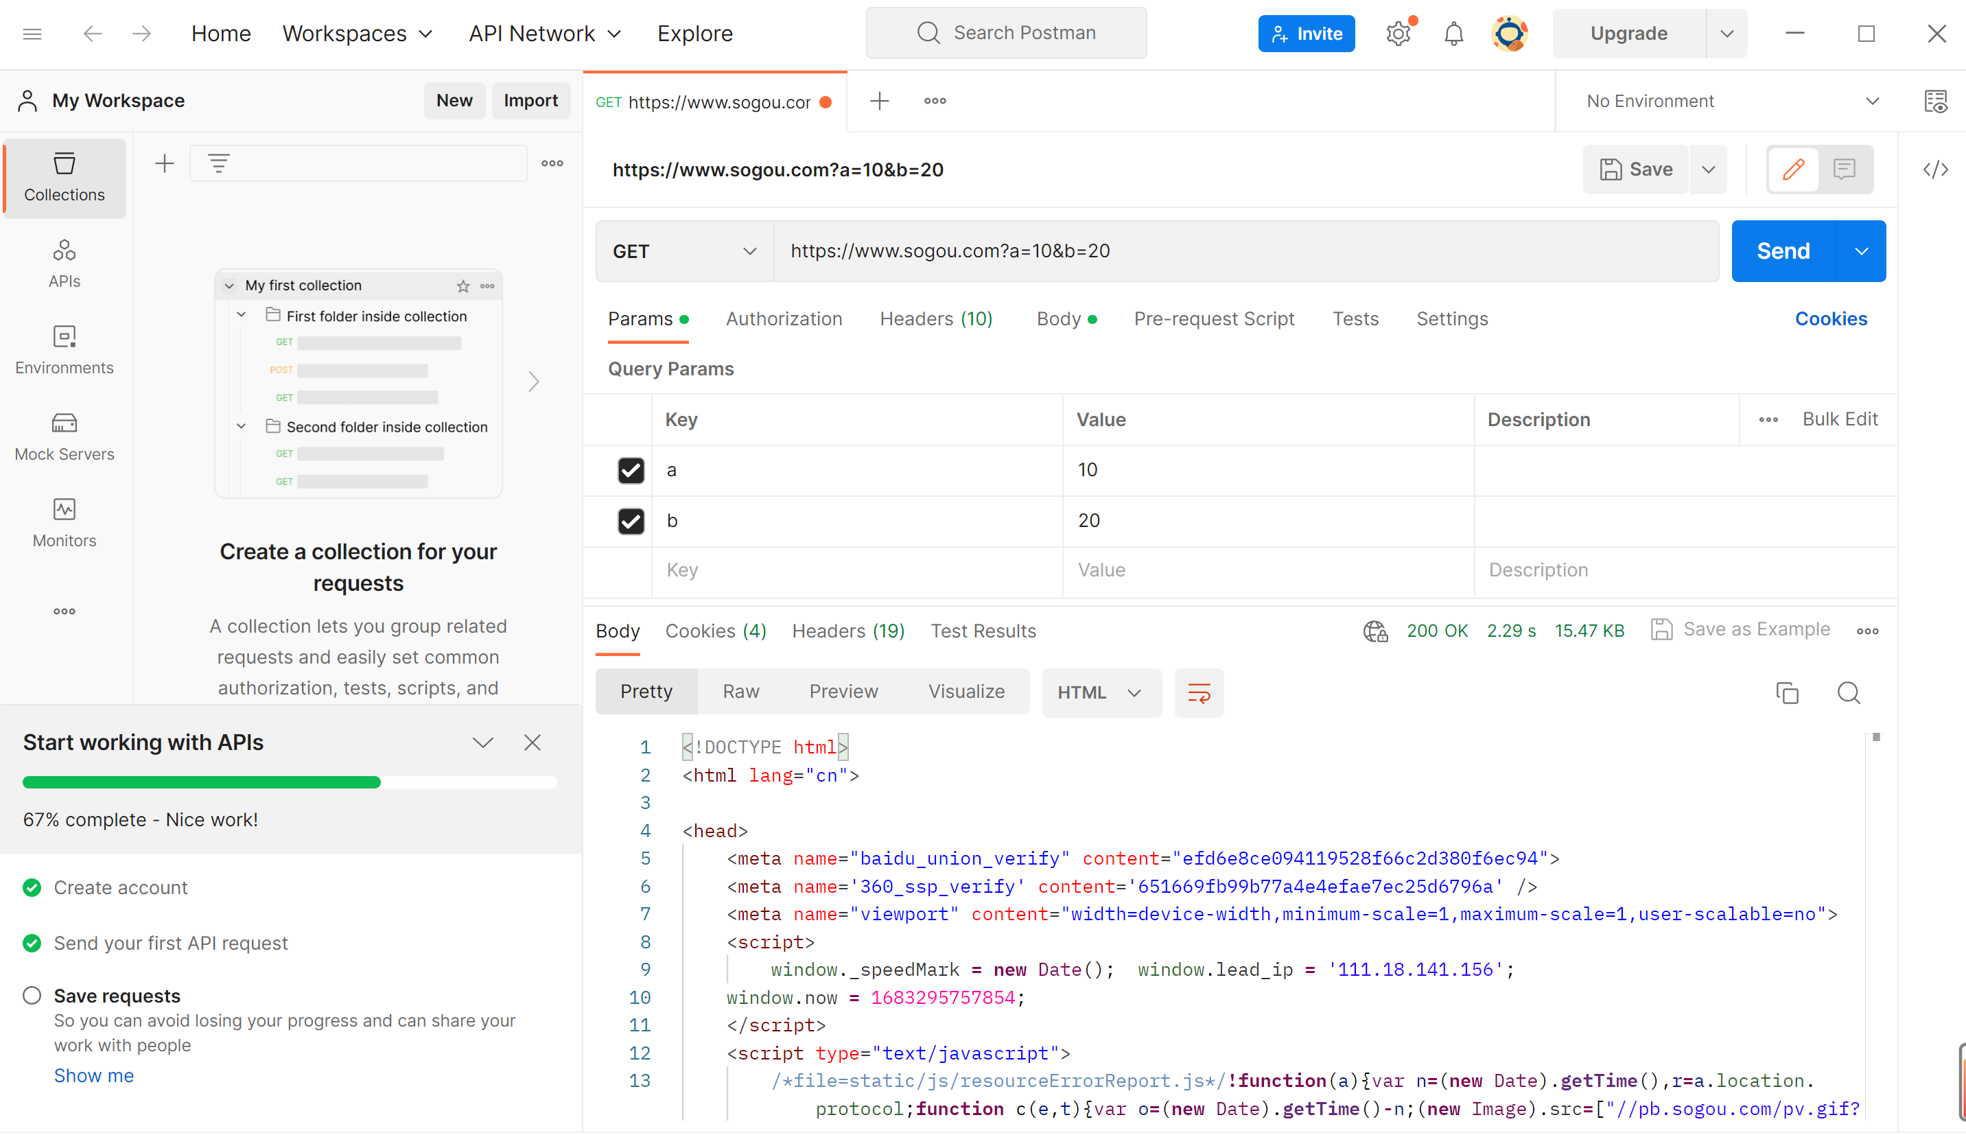
Task: Open Mock Servers in the sidebar
Action: click(64, 437)
